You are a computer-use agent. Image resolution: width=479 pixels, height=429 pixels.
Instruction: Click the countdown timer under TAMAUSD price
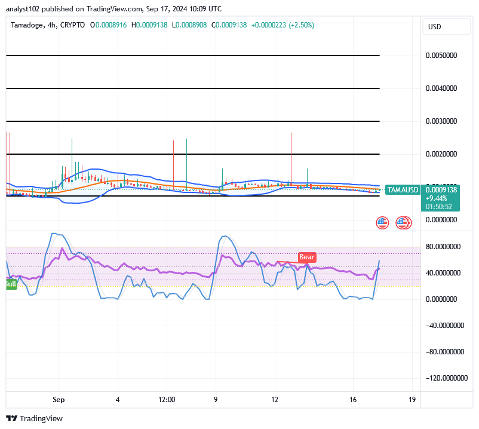coord(440,207)
